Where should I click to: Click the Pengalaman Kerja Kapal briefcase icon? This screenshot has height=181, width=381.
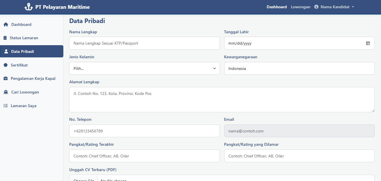pyautogui.click(x=5, y=79)
